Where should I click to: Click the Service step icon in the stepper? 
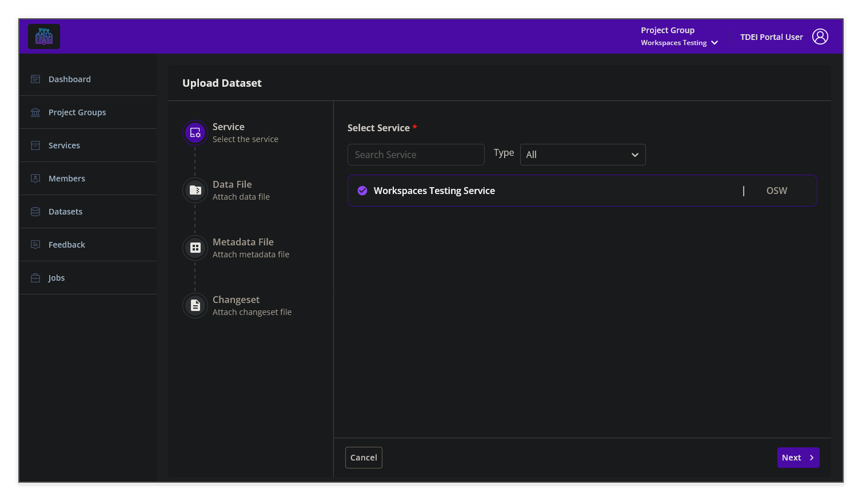click(195, 132)
